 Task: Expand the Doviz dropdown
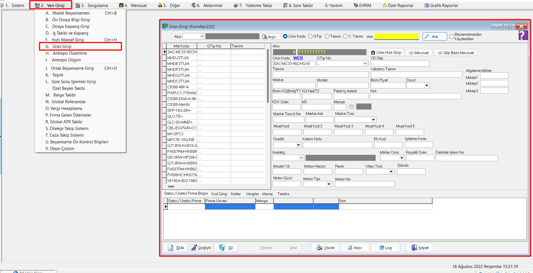tap(427, 86)
